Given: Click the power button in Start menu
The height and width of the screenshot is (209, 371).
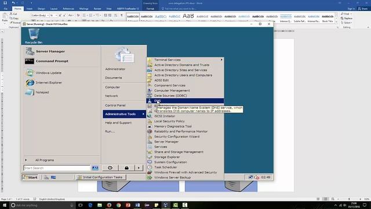Looking at the screenshot, I should coord(110,168).
